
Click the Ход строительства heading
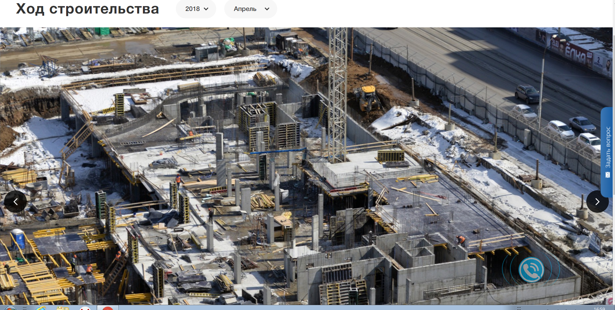click(x=87, y=9)
